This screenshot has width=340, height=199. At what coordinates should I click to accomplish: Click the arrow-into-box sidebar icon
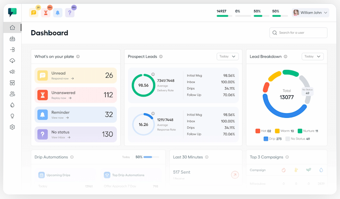tap(12, 50)
